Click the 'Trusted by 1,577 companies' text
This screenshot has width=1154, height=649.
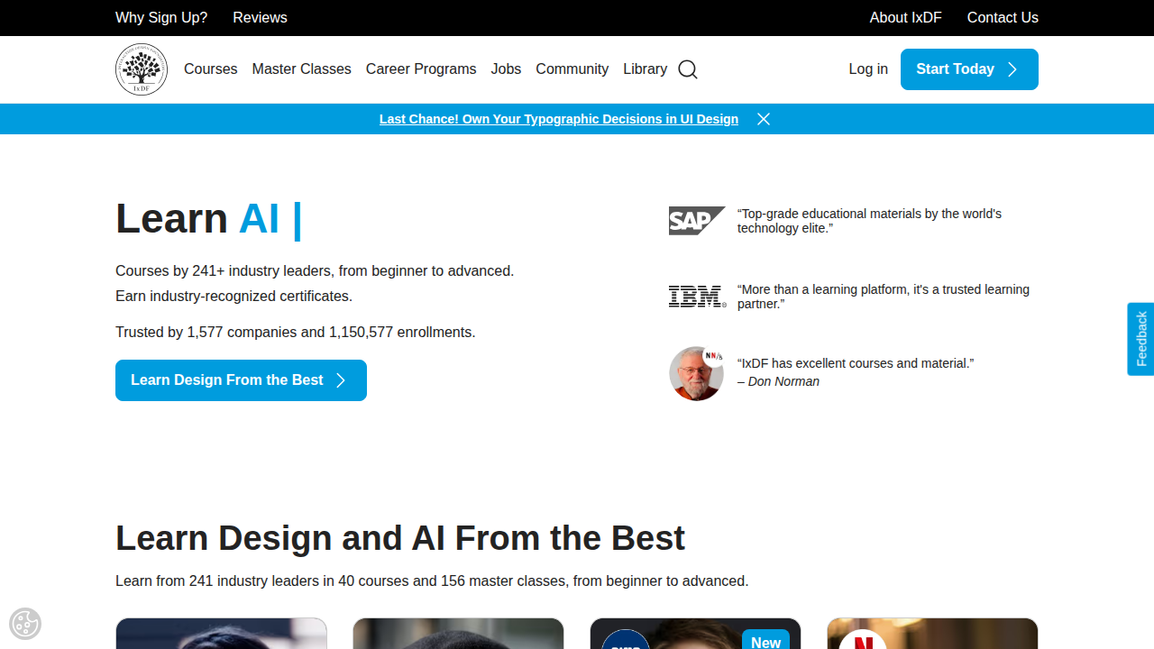[x=295, y=333]
